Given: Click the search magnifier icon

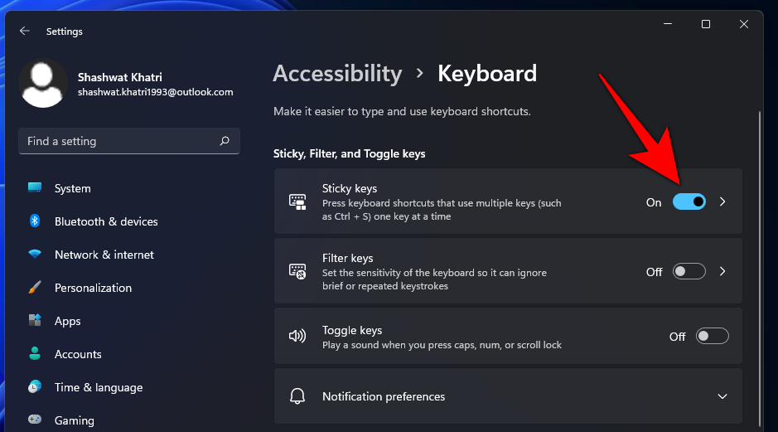Looking at the screenshot, I should 225,141.
